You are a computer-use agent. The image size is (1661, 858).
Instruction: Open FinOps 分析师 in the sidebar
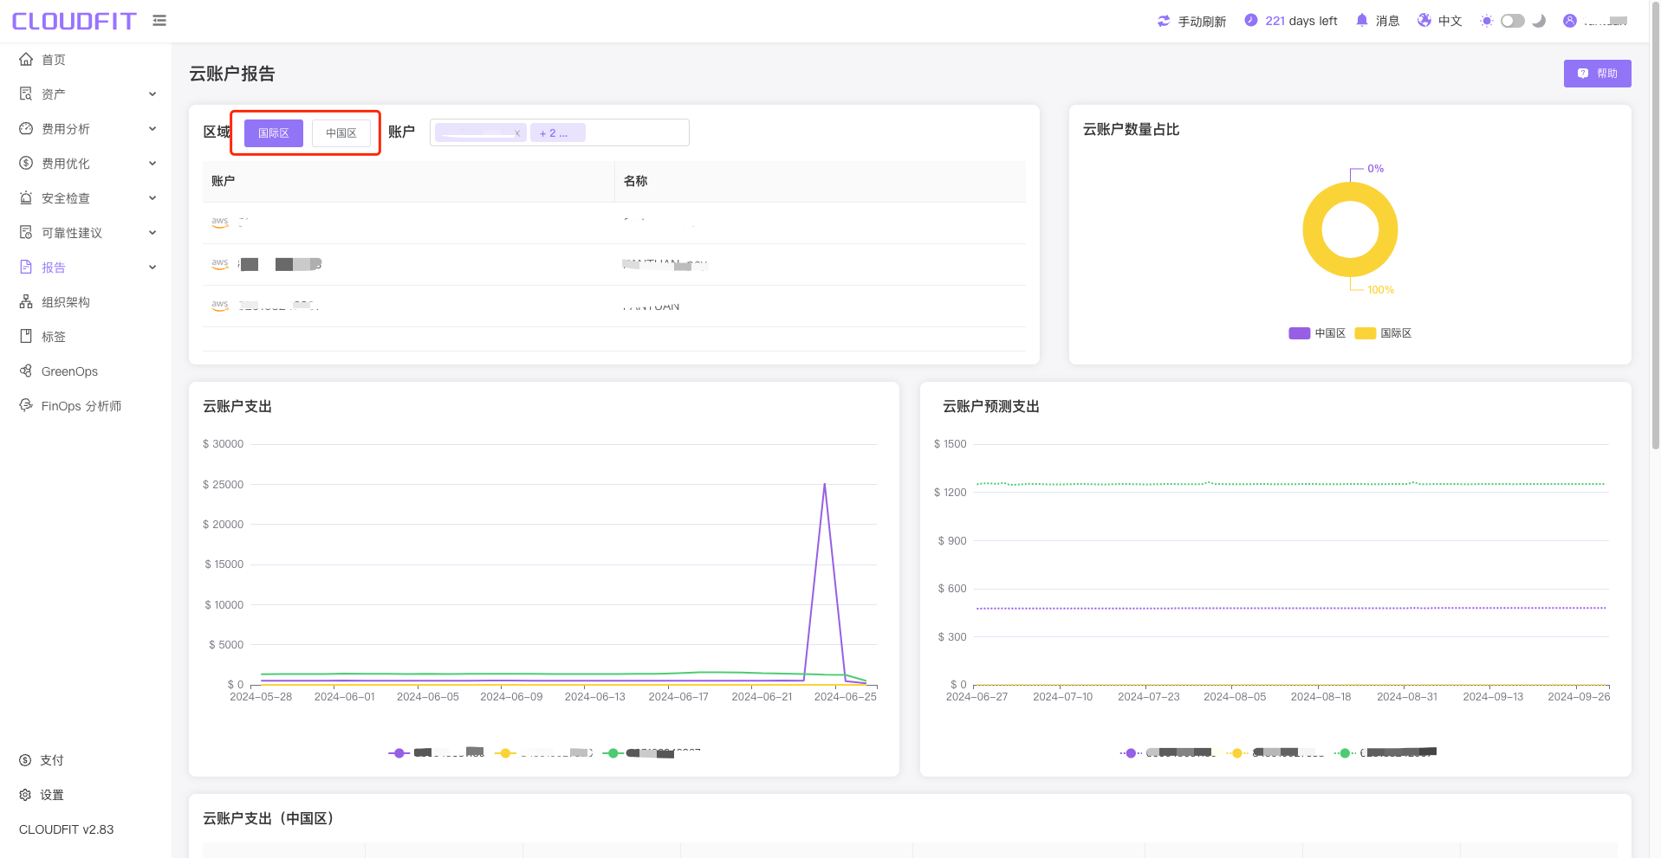[81, 405]
